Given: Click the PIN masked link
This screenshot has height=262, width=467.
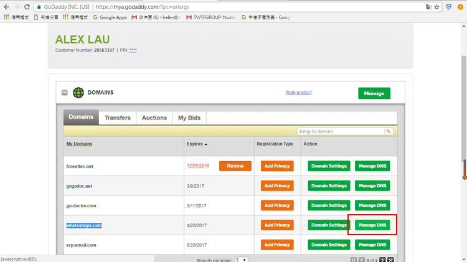Looking at the screenshot, I should 133,50.
